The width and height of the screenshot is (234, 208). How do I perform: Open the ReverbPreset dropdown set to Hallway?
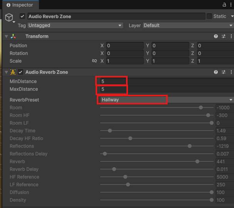166,100
